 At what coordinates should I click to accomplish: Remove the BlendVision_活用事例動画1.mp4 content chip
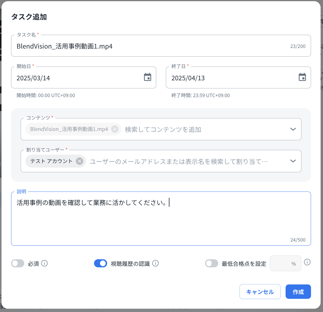point(115,129)
